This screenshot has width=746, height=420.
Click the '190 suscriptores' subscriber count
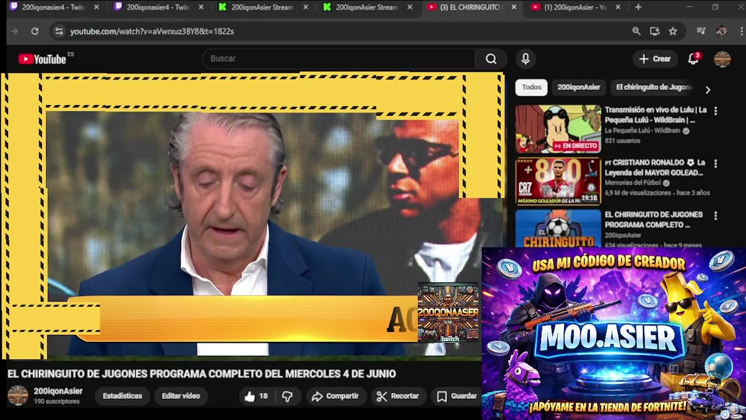click(57, 402)
